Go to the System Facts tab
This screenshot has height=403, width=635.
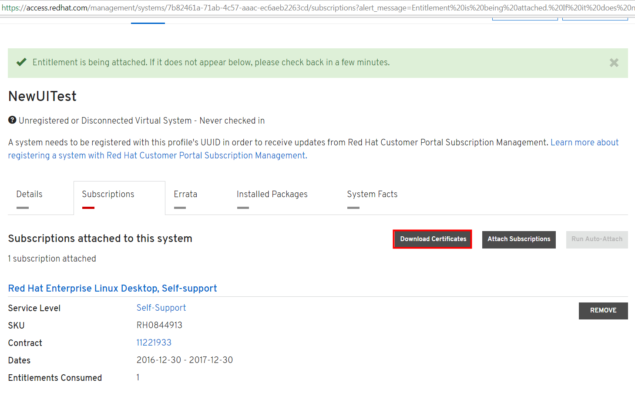372,194
